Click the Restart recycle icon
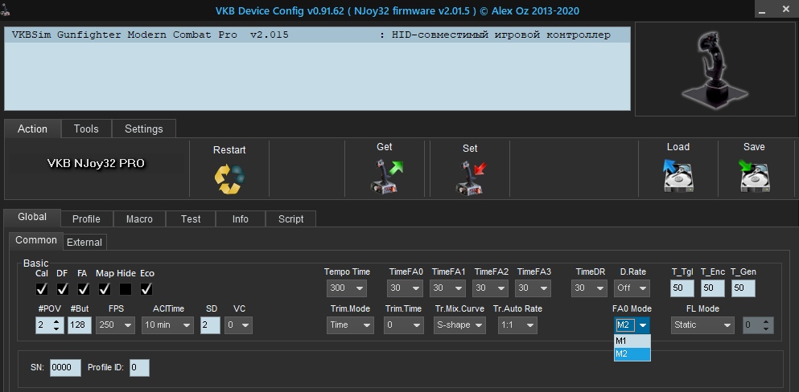The height and width of the screenshot is (392, 799). click(229, 178)
